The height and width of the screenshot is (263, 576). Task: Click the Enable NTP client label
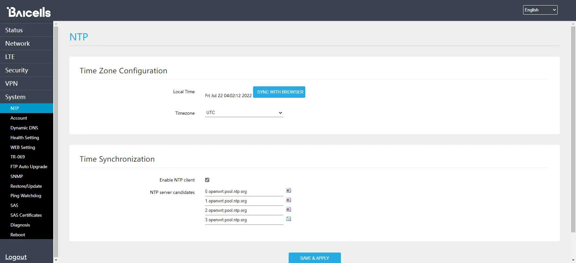click(177, 180)
